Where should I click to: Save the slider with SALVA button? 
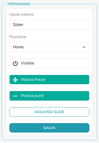click(x=49, y=128)
